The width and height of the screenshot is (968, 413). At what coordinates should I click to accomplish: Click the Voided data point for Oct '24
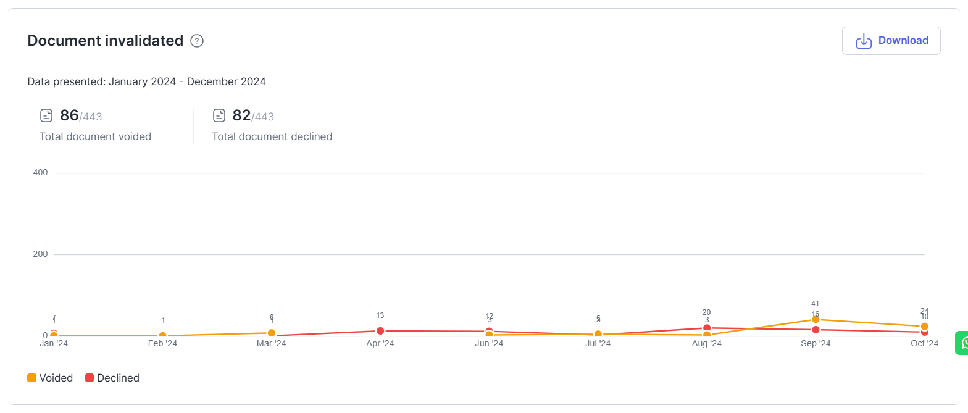924,326
